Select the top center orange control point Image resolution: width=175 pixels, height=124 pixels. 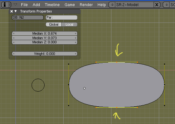click(x=117, y=62)
